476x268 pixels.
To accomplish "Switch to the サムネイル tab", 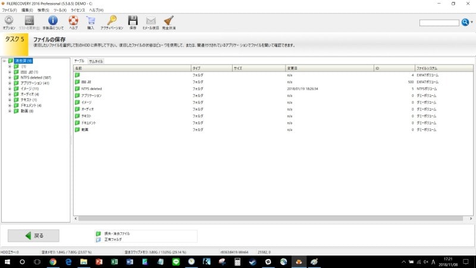I will pyautogui.click(x=96, y=61).
